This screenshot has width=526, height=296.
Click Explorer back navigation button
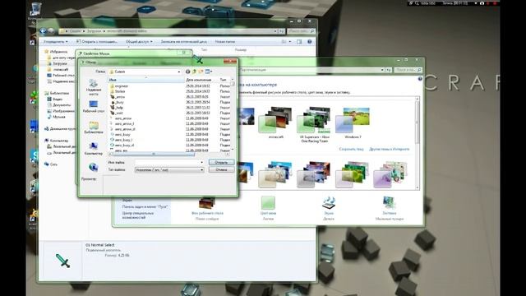pyautogui.click(x=43, y=31)
